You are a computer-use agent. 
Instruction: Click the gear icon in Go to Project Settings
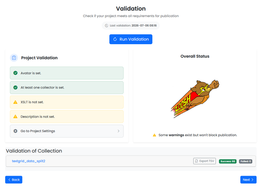[15, 131]
